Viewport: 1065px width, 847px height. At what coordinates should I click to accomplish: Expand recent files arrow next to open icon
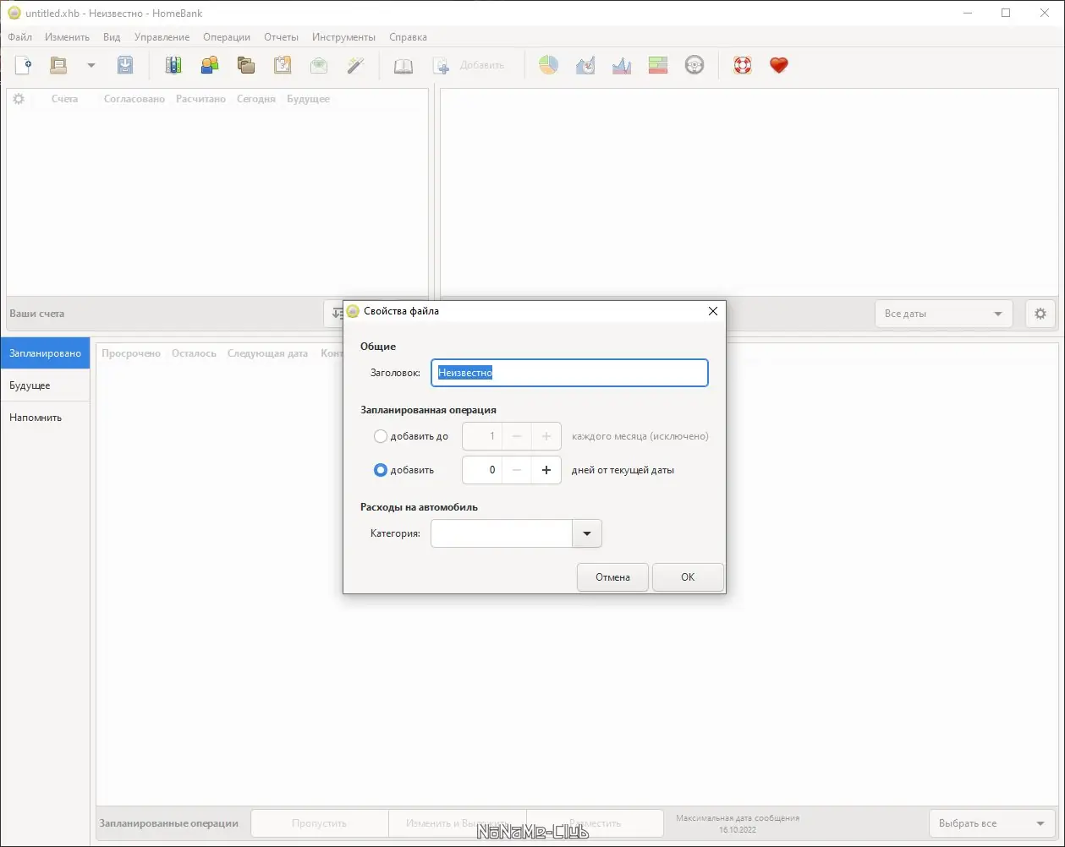click(x=91, y=65)
